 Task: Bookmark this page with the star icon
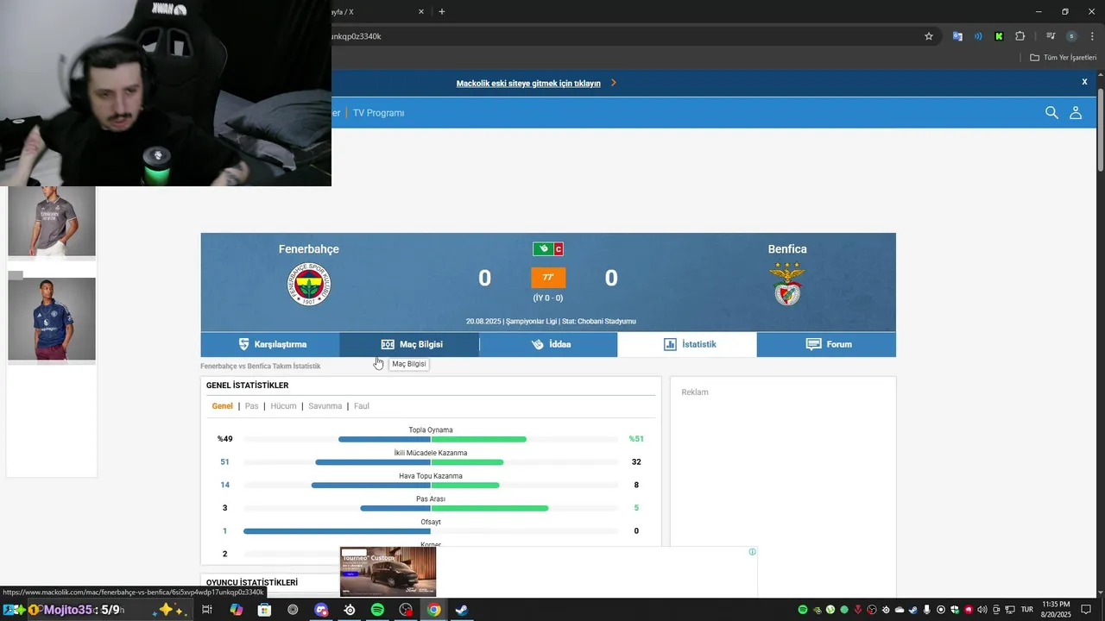(x=929, y=36)
